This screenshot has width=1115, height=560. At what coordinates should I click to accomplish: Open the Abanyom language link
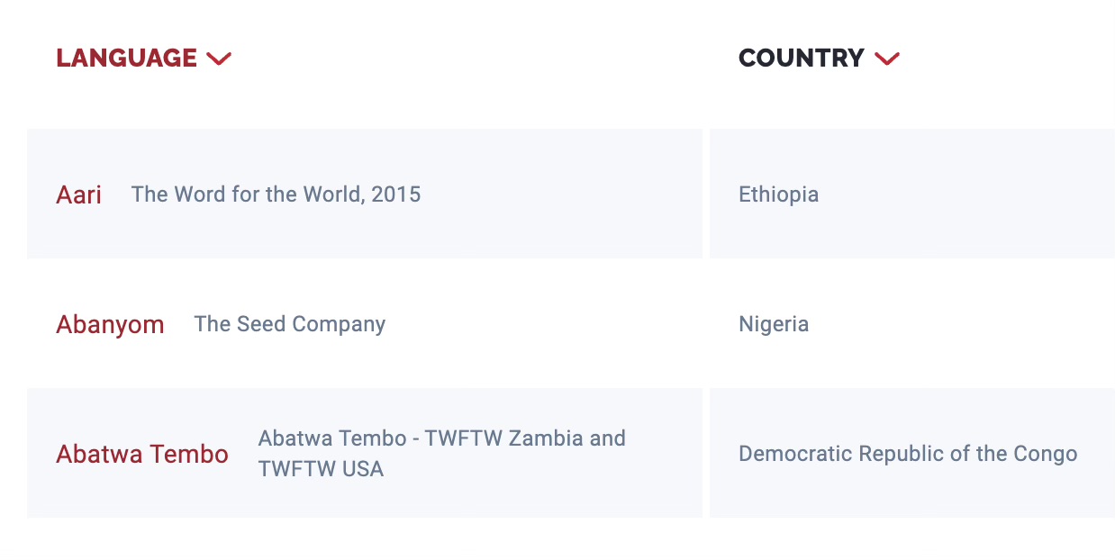[110, 324]
